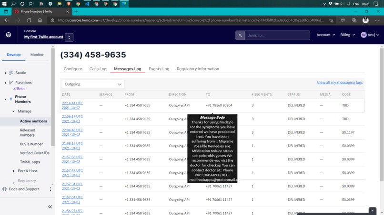Open the Outgoing direction dropdown

tap(93, 84)
